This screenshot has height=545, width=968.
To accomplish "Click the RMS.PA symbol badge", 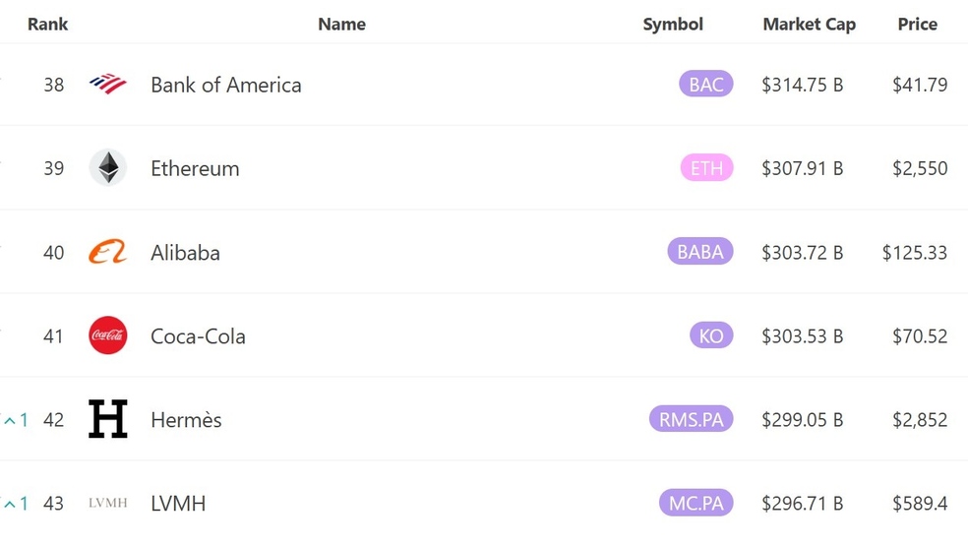I will coord(691,419).
